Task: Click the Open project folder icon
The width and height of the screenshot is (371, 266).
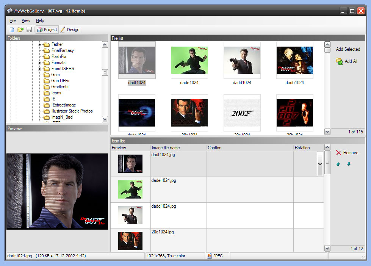Action: [20, 30]
